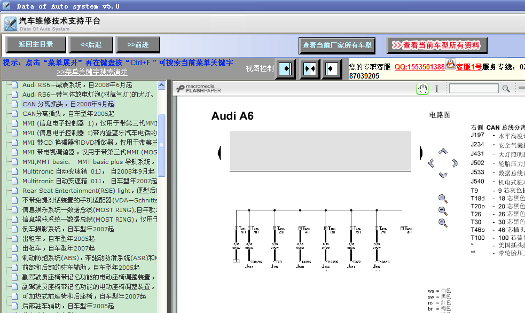Screen dimensions: 525x313
Task: Open 出租车，自车型年2007起 entry
Action: [x=59, y=248]
